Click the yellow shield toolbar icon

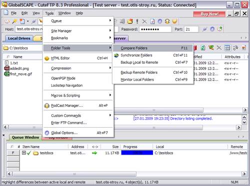click(174, 21)
